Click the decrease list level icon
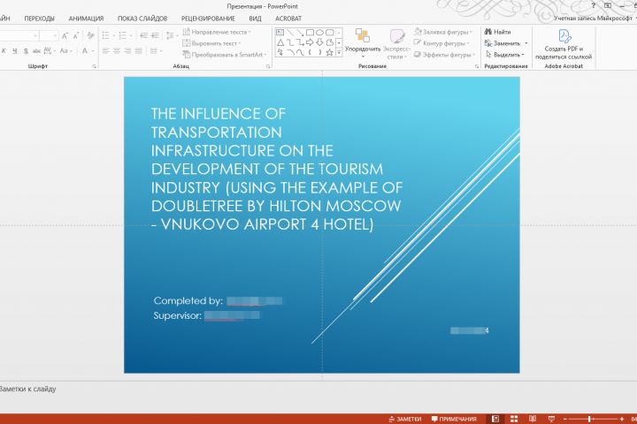This screenshot has height=424, width=637. (143, 35)
